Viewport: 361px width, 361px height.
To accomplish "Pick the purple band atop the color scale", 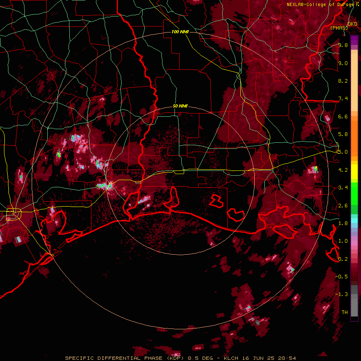I will 354,40.
